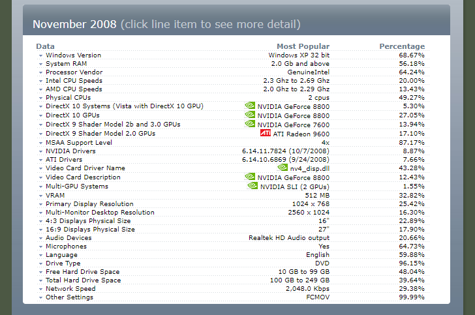The height and width of the screenshot is (315, 475).
Task: Expand the System RAM arrow
Action: [40, 64]
